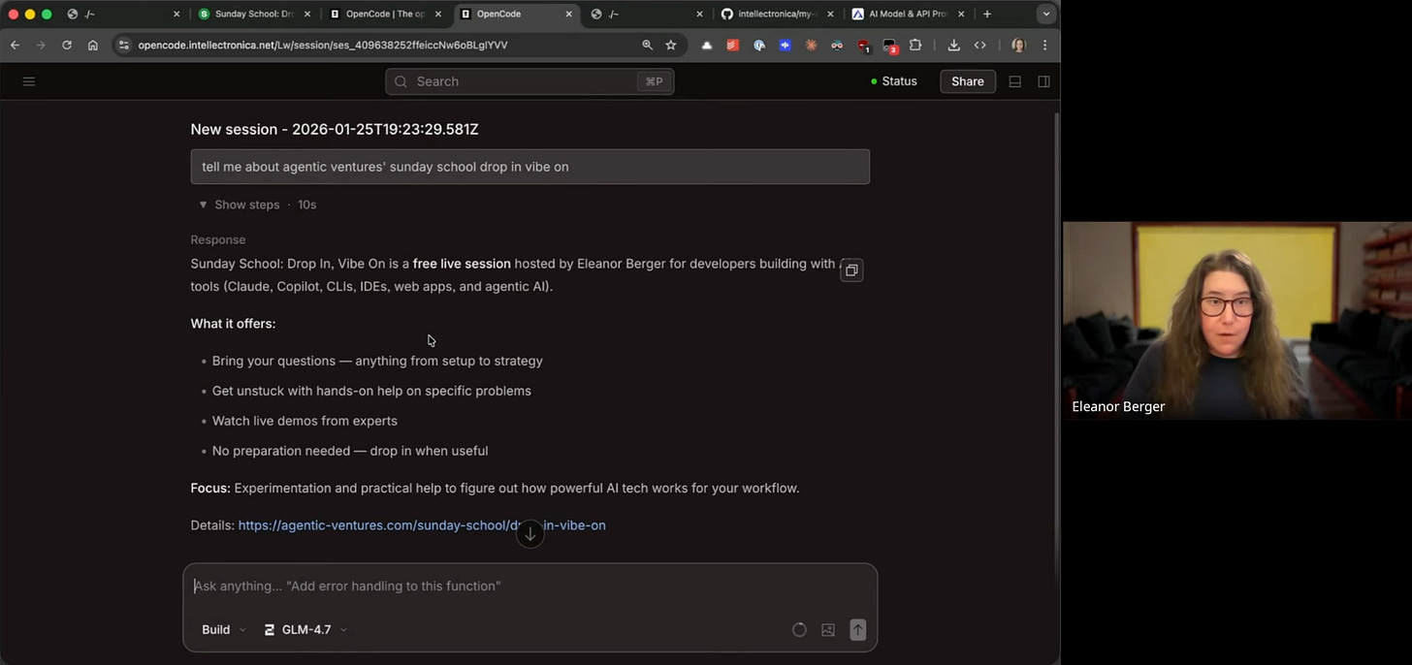This screenshot has width=1412, height=665.
Task: Open the OpenCode sidebar hamburger menu
Action: pyautogui.click(x=29, y=81)
